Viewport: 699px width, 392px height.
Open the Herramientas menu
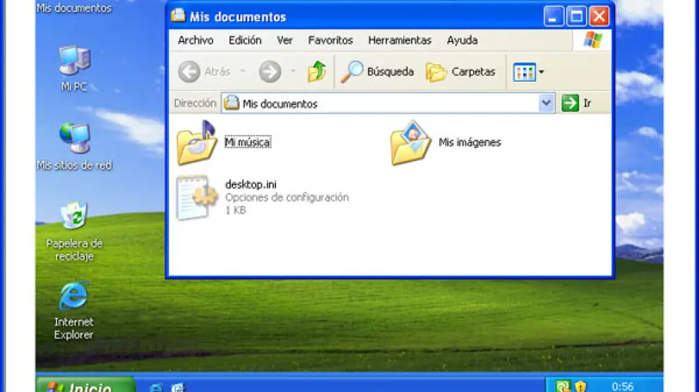(400, 40)
